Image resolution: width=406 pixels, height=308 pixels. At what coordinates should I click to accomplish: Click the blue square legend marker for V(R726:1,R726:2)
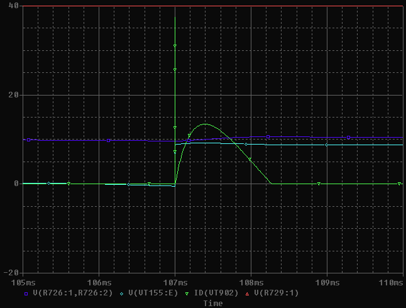pyautogui.click(x=26, y=294)
